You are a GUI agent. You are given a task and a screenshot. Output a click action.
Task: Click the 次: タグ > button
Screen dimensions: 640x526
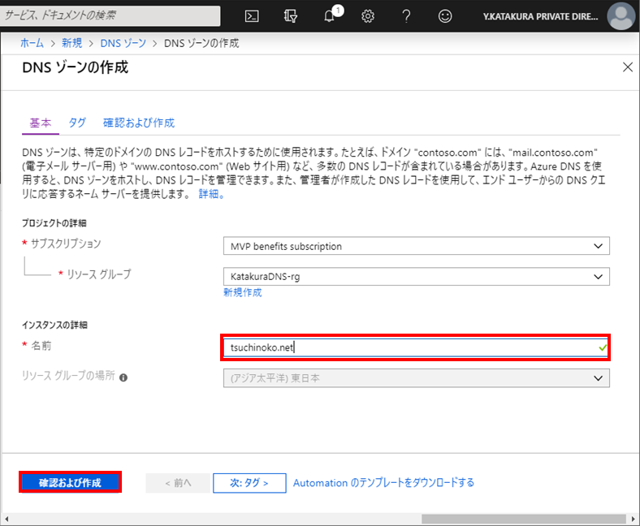tap(249, 483)
